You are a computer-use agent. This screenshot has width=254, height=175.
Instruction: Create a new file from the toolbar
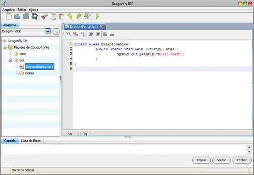point(9,17)
